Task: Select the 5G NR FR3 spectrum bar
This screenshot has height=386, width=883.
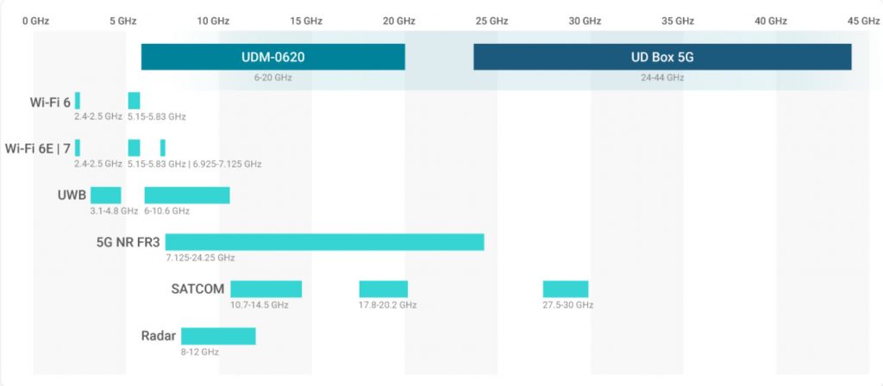Action: point(324,242)
